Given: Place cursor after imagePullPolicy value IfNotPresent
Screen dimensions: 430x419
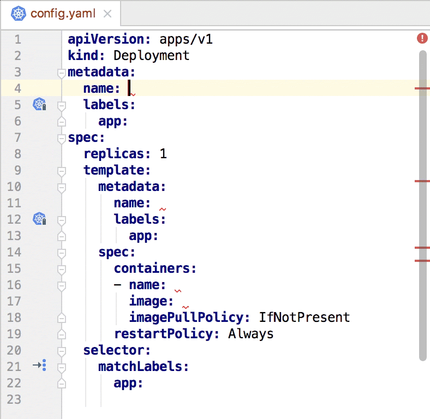Looking at the screenshot, I should pos(350,318).
